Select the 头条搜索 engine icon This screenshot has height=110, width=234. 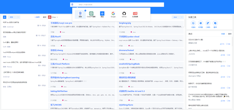[135, 14]
